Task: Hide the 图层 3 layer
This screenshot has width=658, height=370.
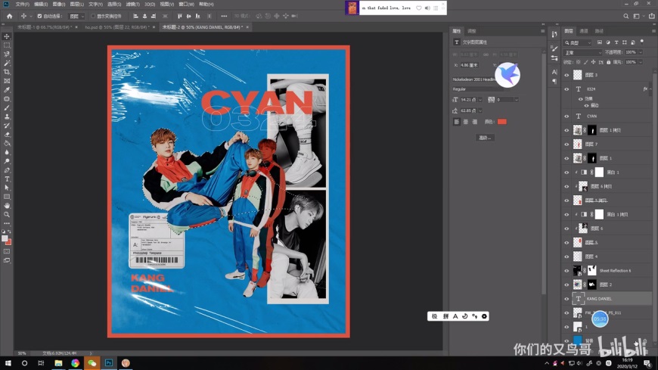Action: pos(566,75)
